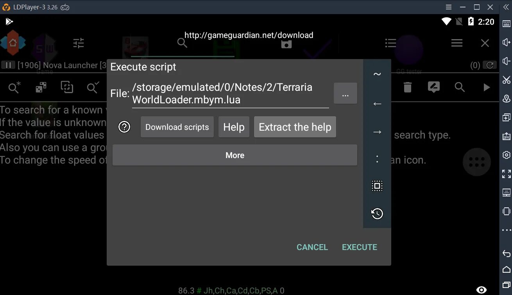Switch to the saved list tab
The height and width of the screenshot is (295, 512).
[x=286, y=43]
